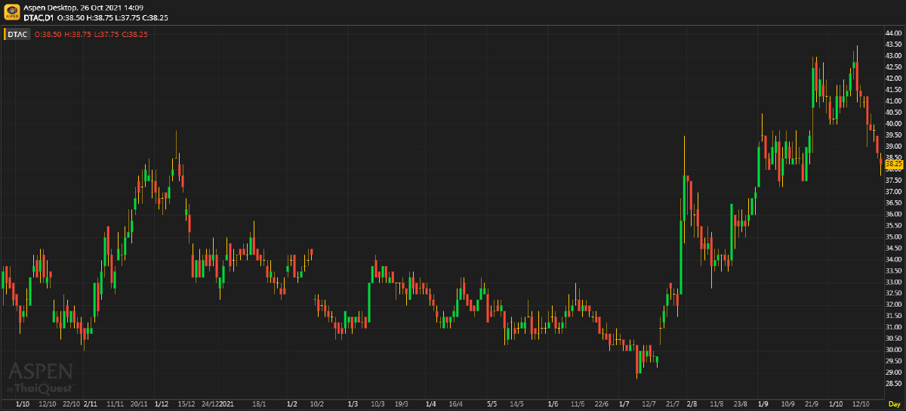Click the 1/2 date axis label

(x=292, y=405)
